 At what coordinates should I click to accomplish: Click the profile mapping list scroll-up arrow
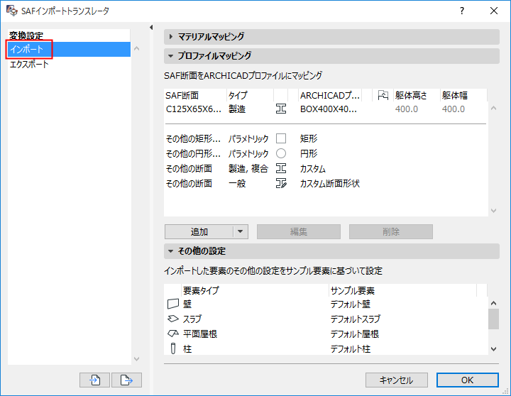493,108
